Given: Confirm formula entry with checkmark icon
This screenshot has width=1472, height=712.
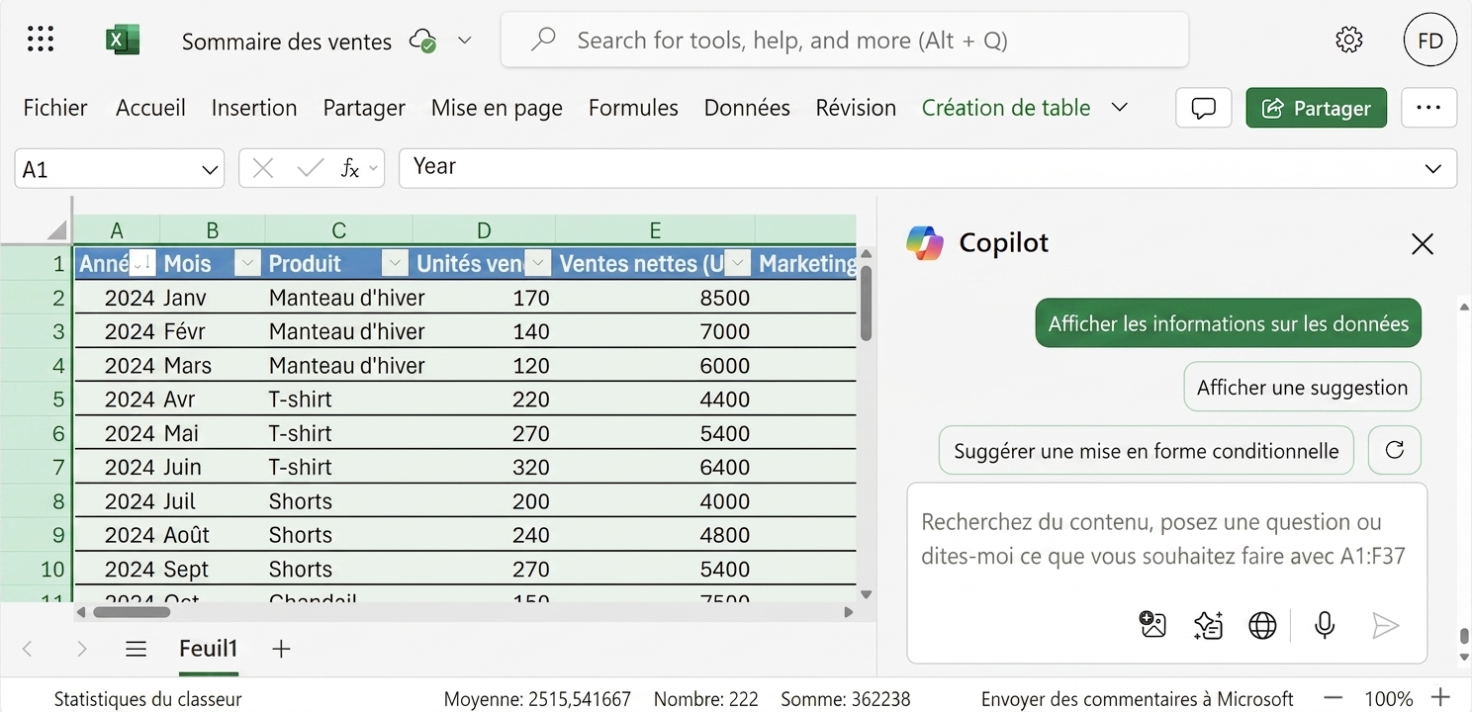Looking at the screenshot, I should coord(310,168).
